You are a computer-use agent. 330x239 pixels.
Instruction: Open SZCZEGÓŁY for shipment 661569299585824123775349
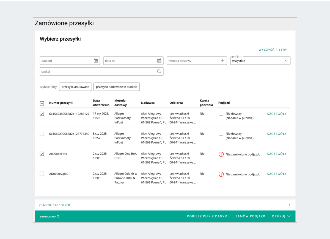coord(277,134)
